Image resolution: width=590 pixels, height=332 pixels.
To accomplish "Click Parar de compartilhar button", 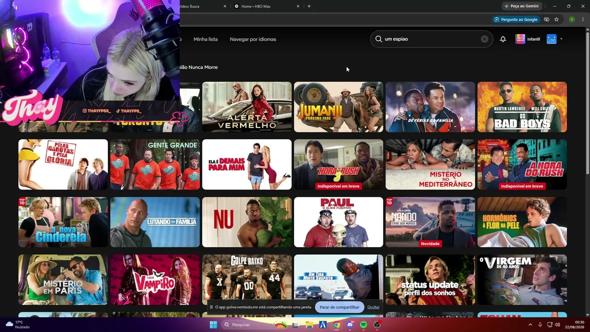I will [339, 307].
